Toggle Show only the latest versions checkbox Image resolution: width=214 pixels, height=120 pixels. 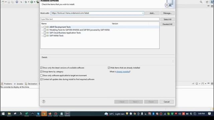[x=41, y=68]
